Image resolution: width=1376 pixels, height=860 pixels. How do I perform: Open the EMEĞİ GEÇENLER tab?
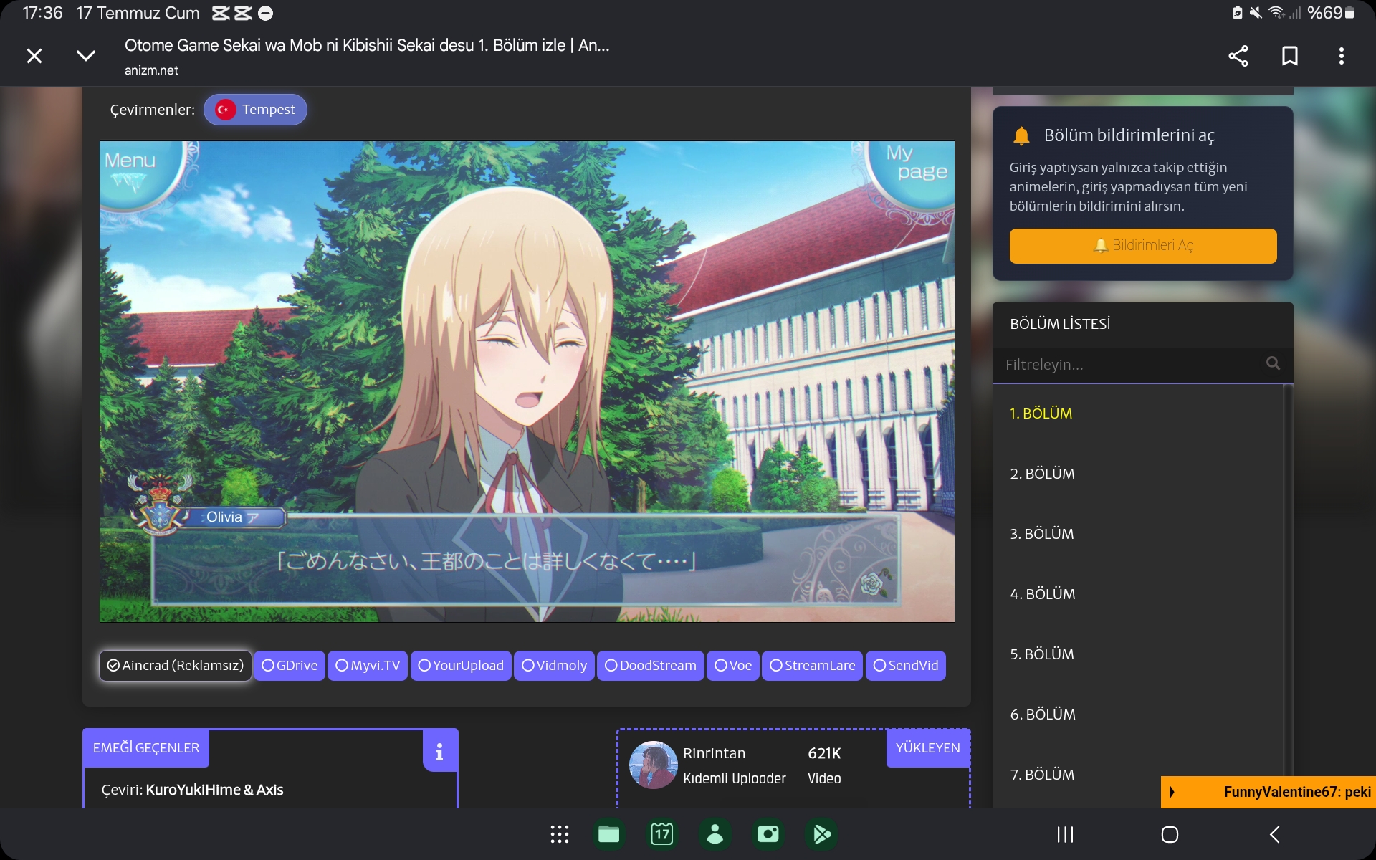pos(146,748)
